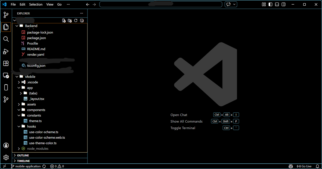
Task: Click Go Live in status bar
Action: [x=304, y=166]
